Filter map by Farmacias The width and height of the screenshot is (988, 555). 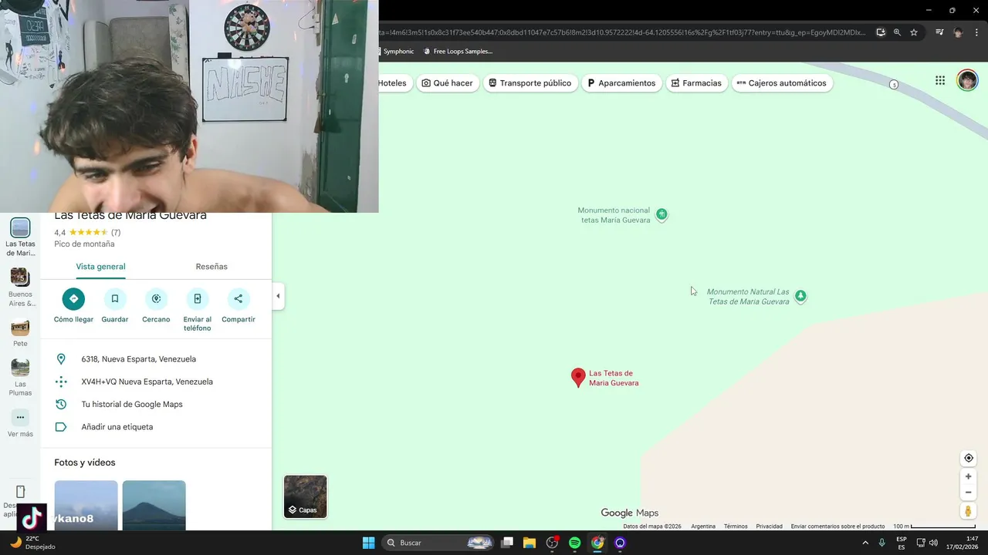tap(696, 83)
